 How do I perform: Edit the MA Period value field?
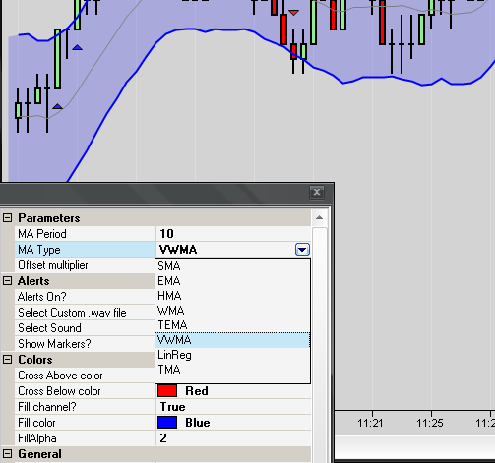(x=233, y=234)
